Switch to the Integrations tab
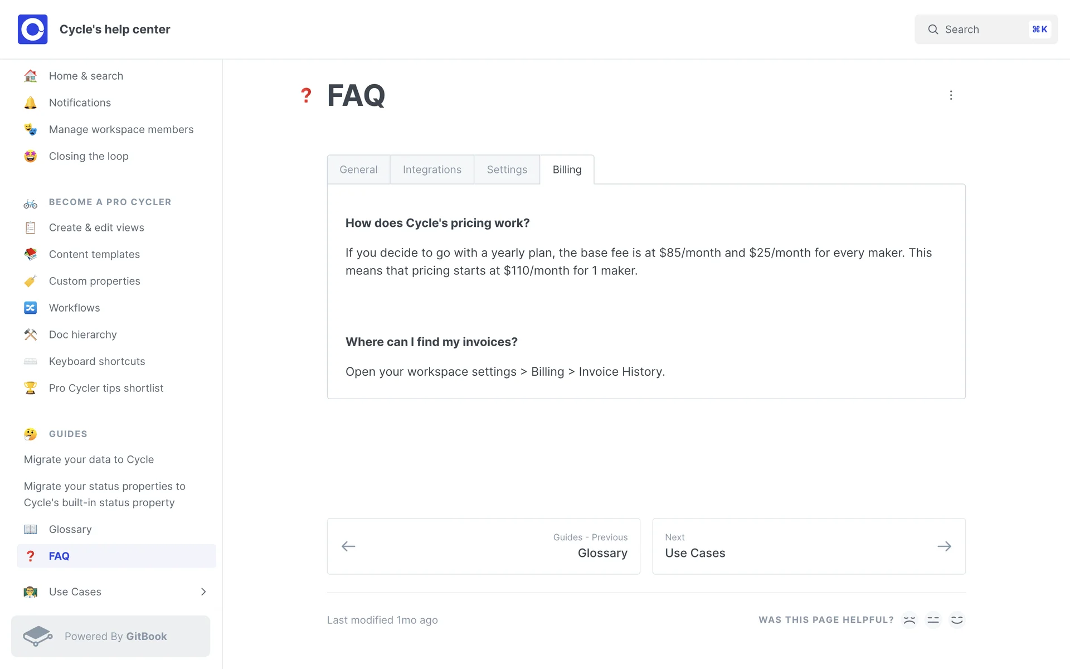This screenshot has width=1070, height=669. [432, 169]
